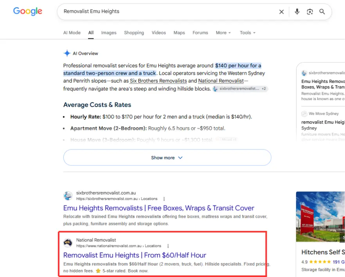Image resolution: width=345 pixels, height=277 pixels.
Task: Open Removalist Emu Heights From $60/Half Hour result
Action: click(x=135, y=255)
